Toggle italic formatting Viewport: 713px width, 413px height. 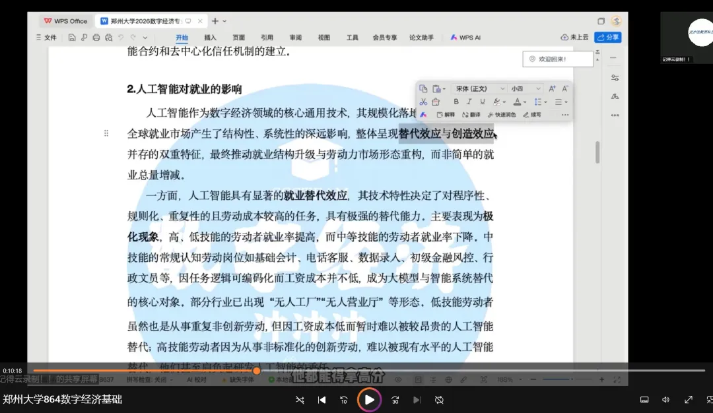[469, 102]
